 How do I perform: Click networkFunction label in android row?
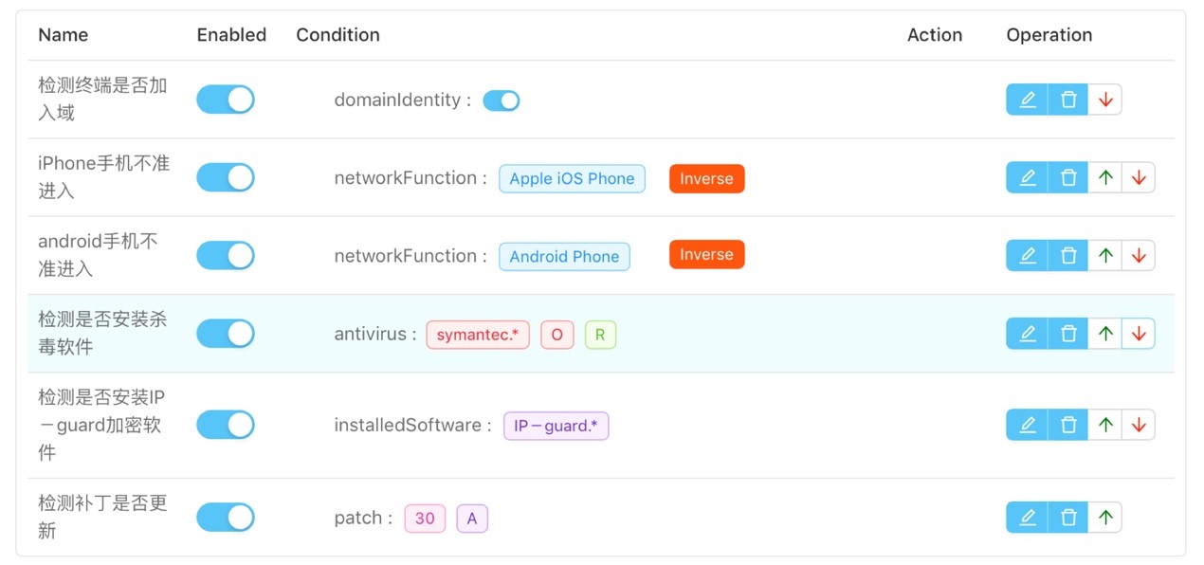pos(410,255)
